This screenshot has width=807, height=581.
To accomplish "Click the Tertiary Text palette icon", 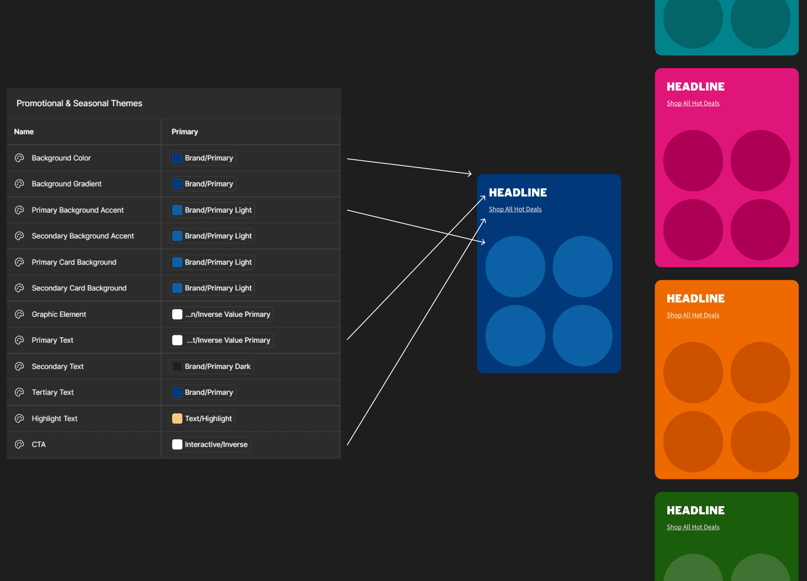I will click(x=19, y=393).
